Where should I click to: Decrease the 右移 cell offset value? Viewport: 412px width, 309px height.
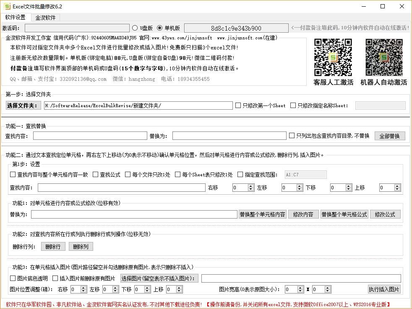251,189
